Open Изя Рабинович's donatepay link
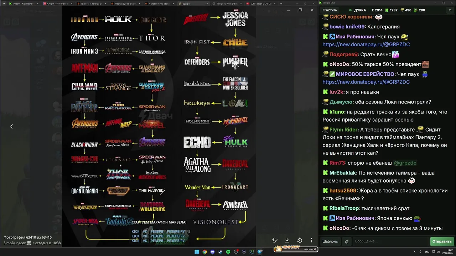The height and width of the screenshot is (256, 456). pos(366,44)
